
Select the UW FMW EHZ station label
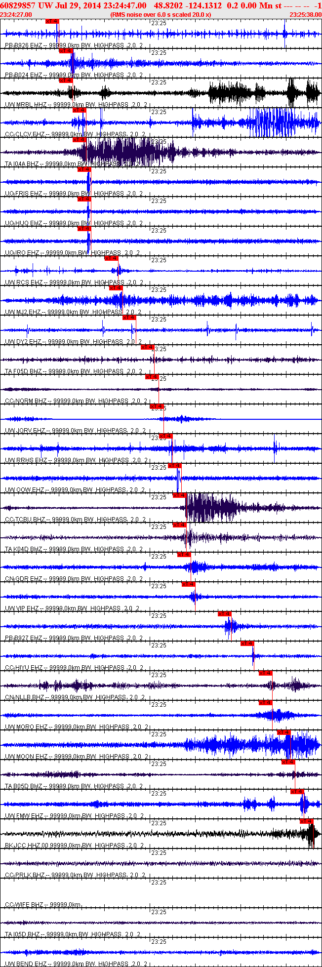click(x=75, y=816)
